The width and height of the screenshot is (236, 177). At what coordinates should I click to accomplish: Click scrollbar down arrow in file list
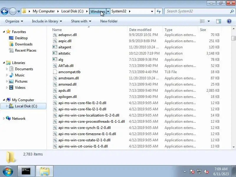pyautogui.click(x=233, y=147)
